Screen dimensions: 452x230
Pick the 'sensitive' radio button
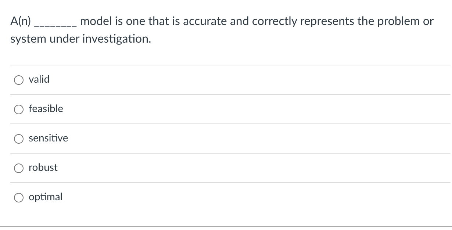(19, 139)
